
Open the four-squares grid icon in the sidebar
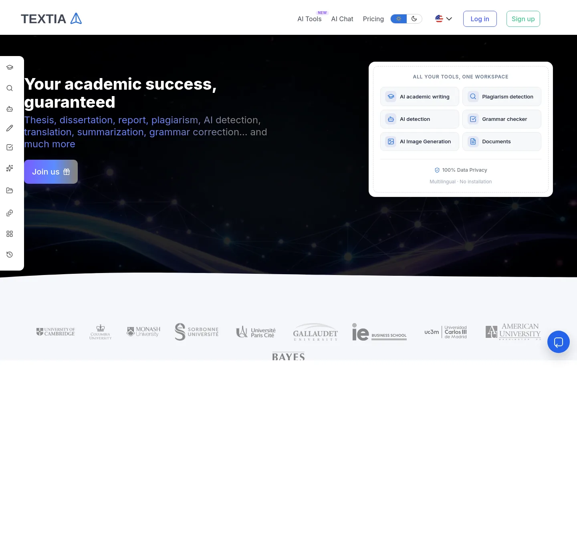(10, 234)
